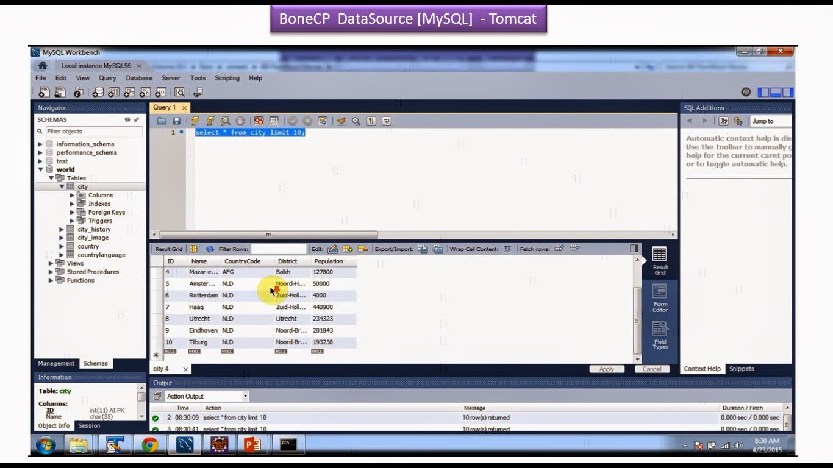This screenshot has width=833, height=468.
Task: Collapse the world schema
Action: click(x=40, y=170)
